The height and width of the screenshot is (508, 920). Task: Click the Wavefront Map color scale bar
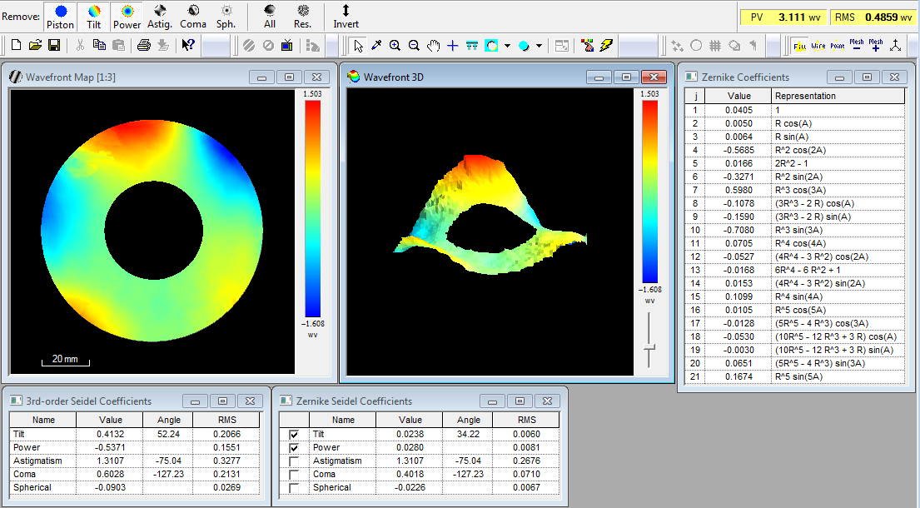pos(313,208)
